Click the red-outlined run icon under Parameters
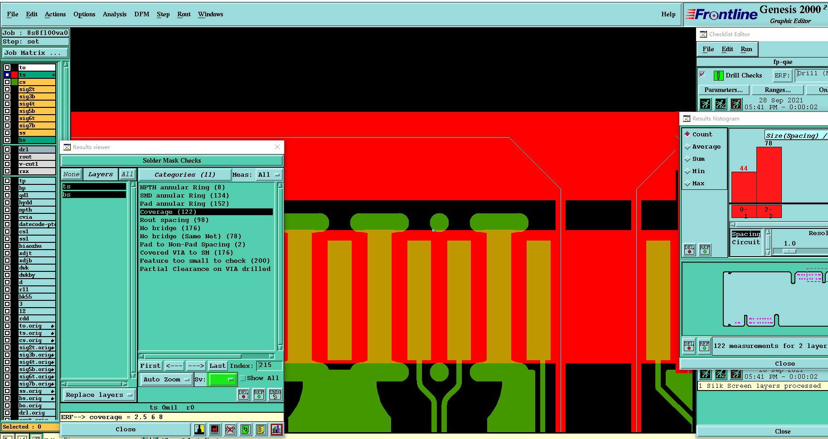 (x=736, y=104)
